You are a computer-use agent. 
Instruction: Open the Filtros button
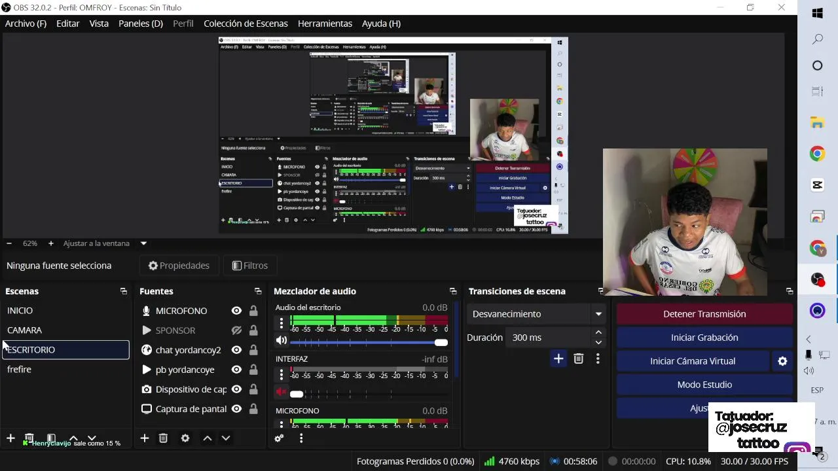click(x=250, y=266)
